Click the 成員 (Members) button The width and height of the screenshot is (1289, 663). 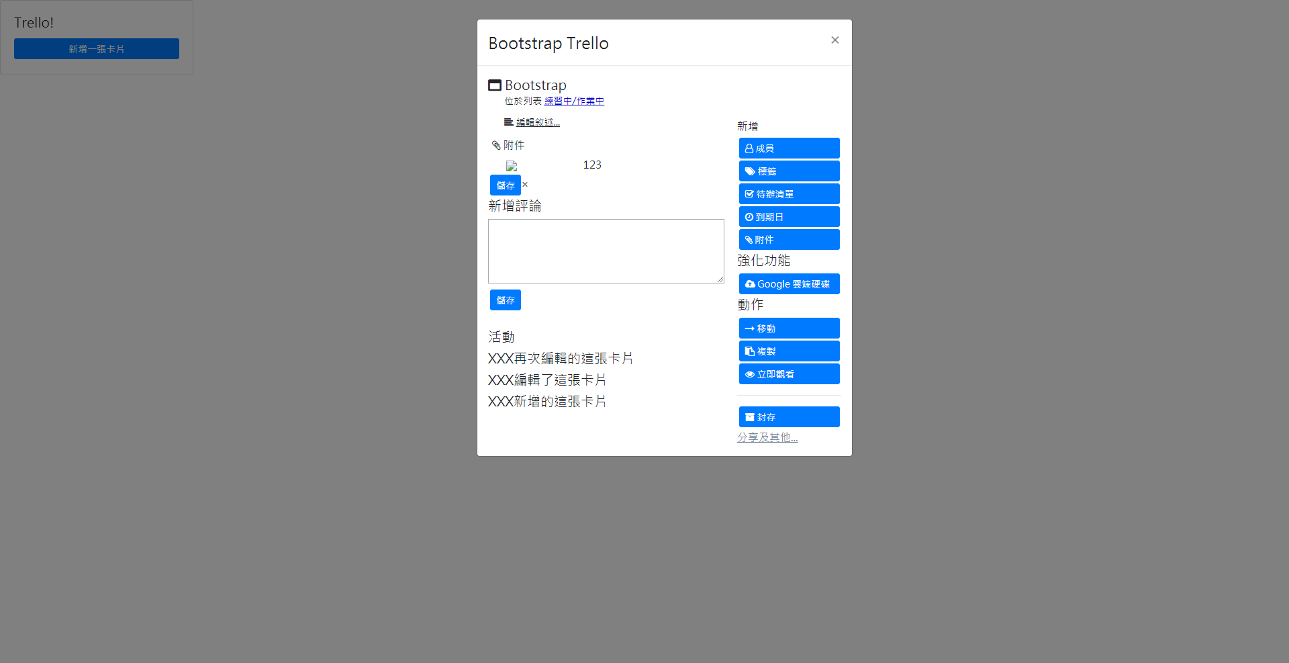[x=789, y=148]
